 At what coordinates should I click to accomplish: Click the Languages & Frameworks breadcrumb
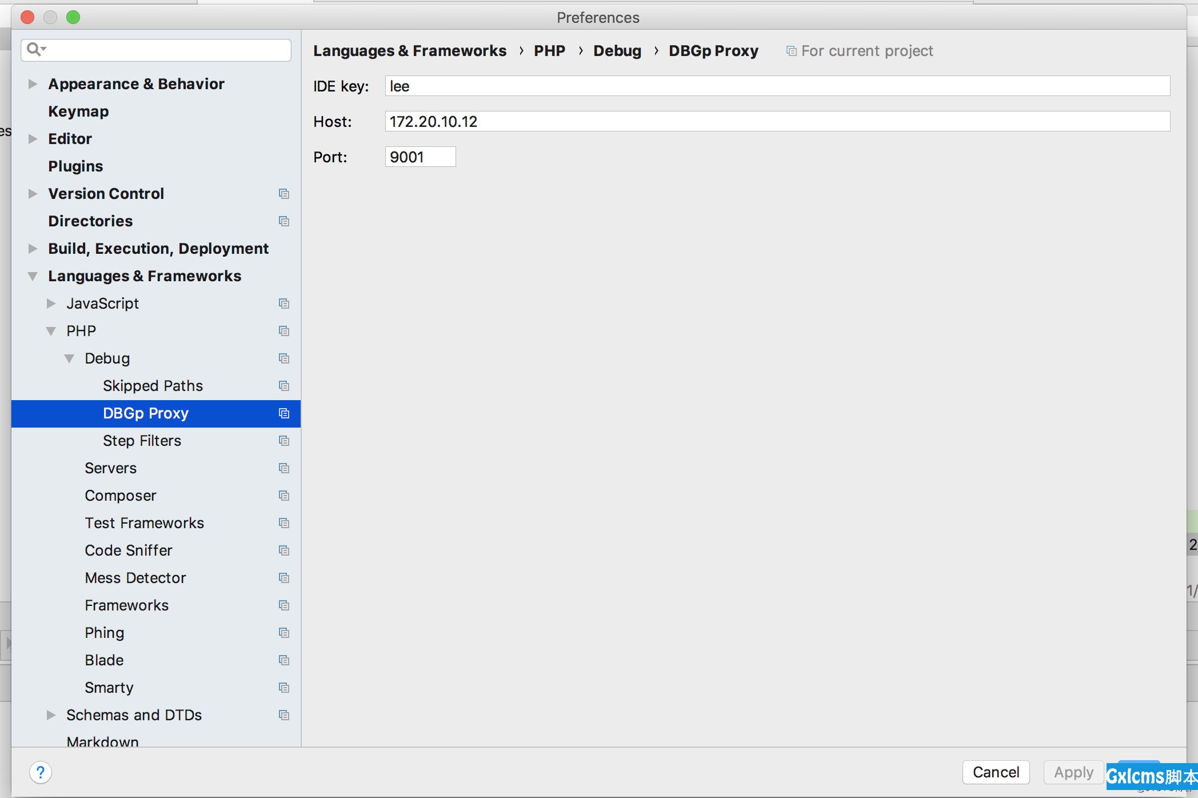point(410,51)
